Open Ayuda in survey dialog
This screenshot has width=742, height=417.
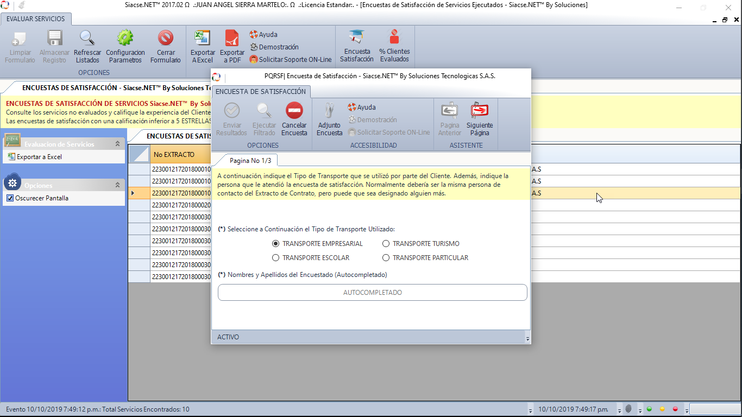point(362,107)
